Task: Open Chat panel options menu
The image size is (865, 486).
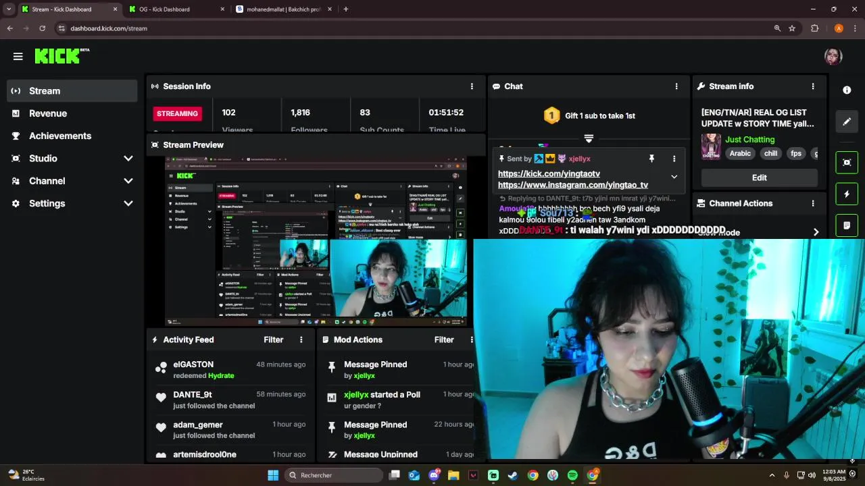Action: tap(676, 86)
